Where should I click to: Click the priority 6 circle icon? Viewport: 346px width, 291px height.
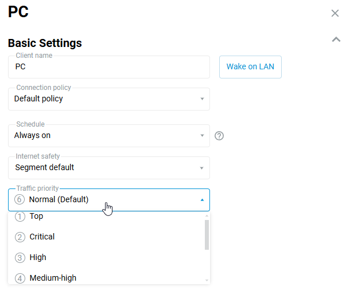pyautogui.click(x=20, y=199)
